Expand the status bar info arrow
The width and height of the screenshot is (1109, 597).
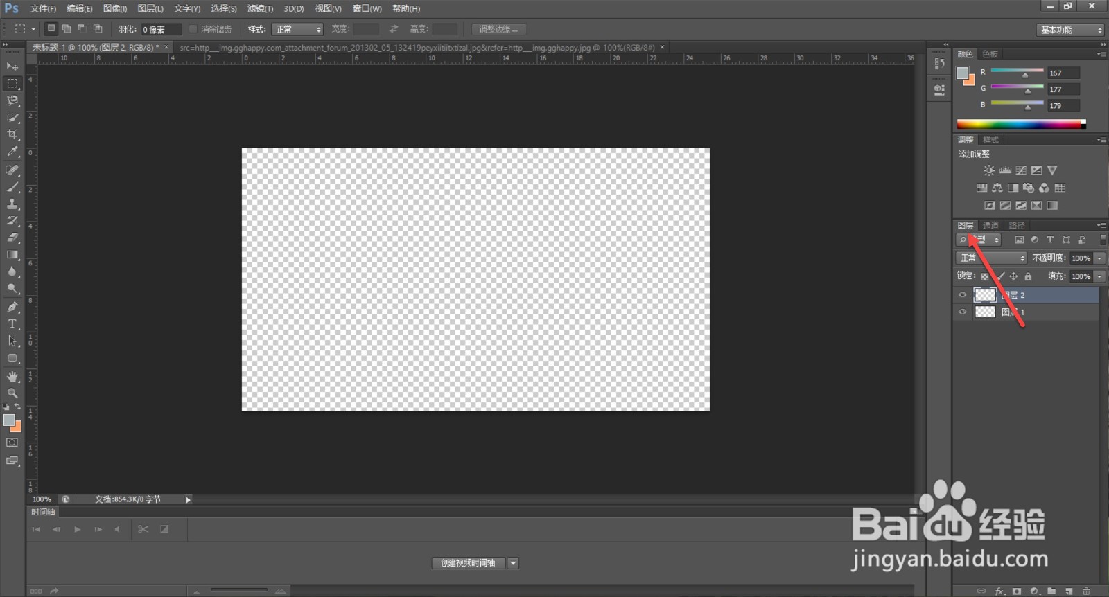point(188,499)
